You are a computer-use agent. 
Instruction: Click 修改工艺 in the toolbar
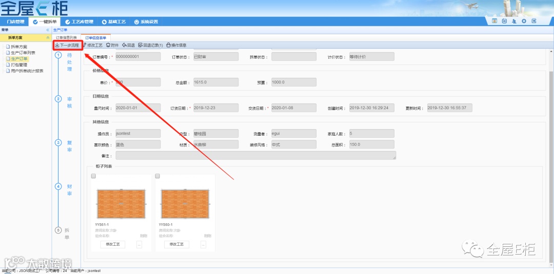[x=92, y=45]
